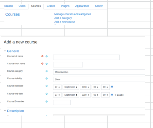Open help icon for Course visibility
Viewport: 153px width, 128px height.
tap(46, 78)
